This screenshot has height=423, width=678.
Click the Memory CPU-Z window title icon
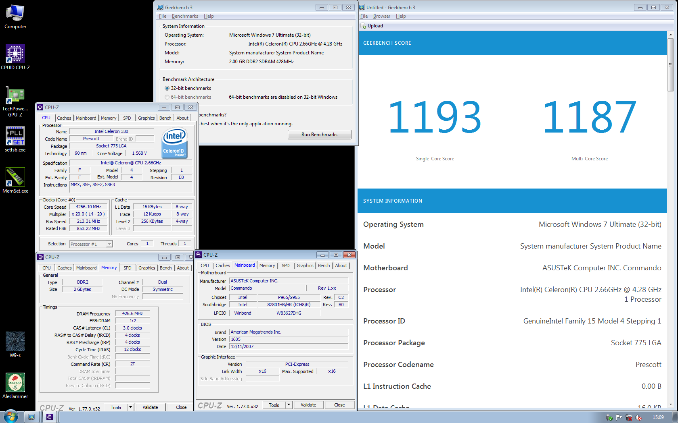pos(40,257)
